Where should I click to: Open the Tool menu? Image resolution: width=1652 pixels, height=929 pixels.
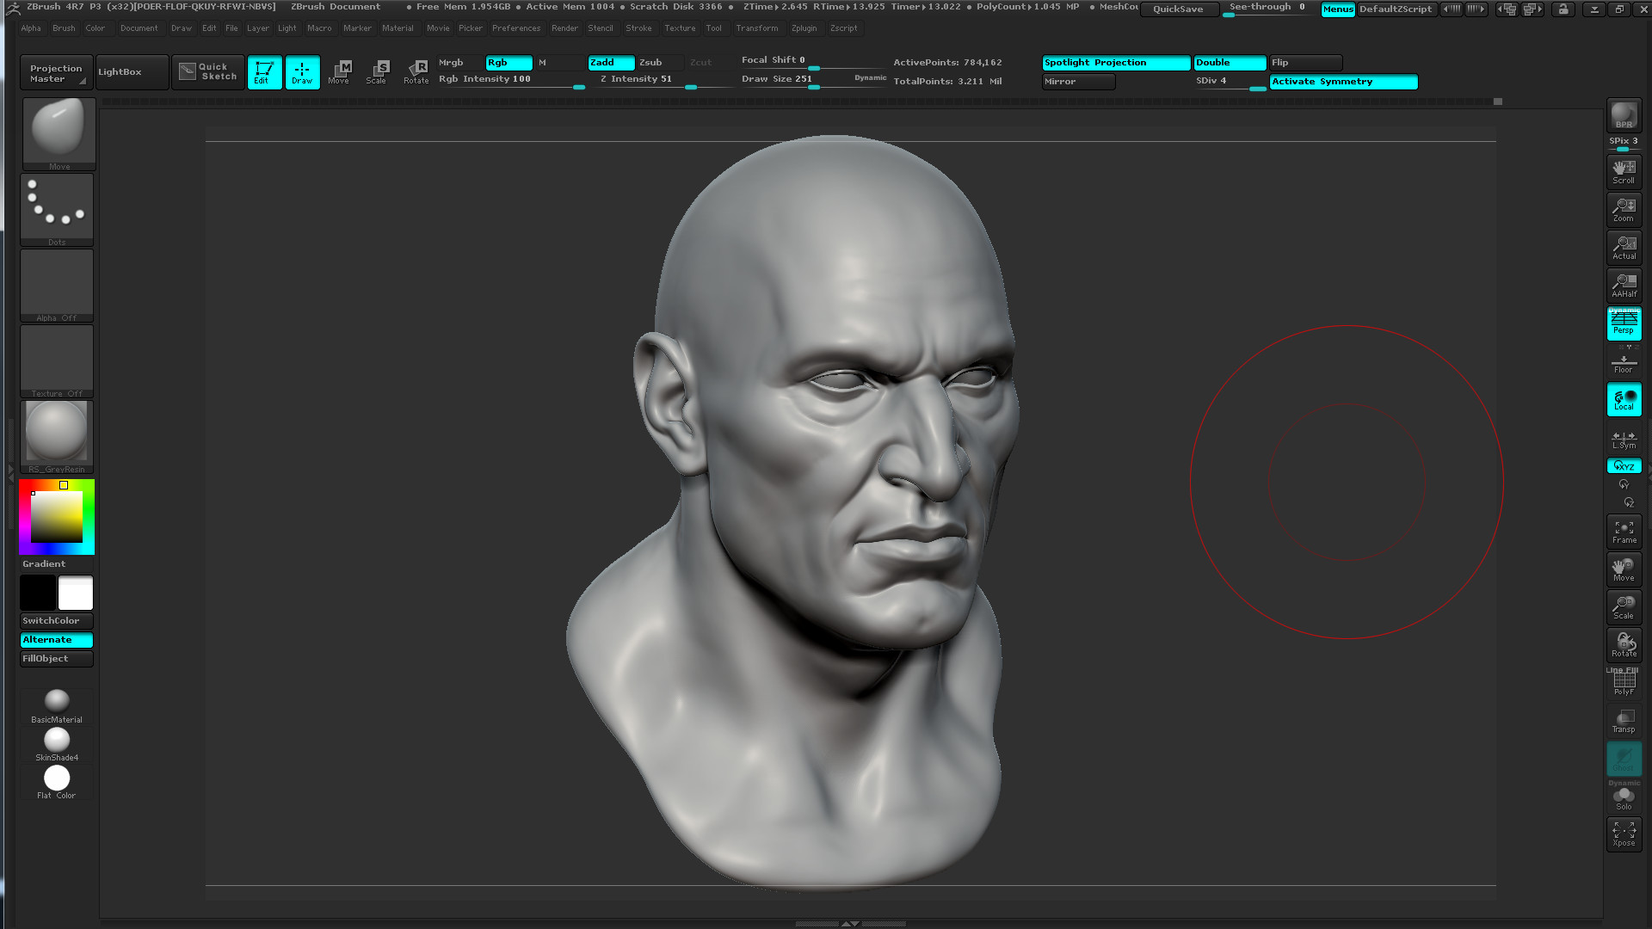click(713, 28)
